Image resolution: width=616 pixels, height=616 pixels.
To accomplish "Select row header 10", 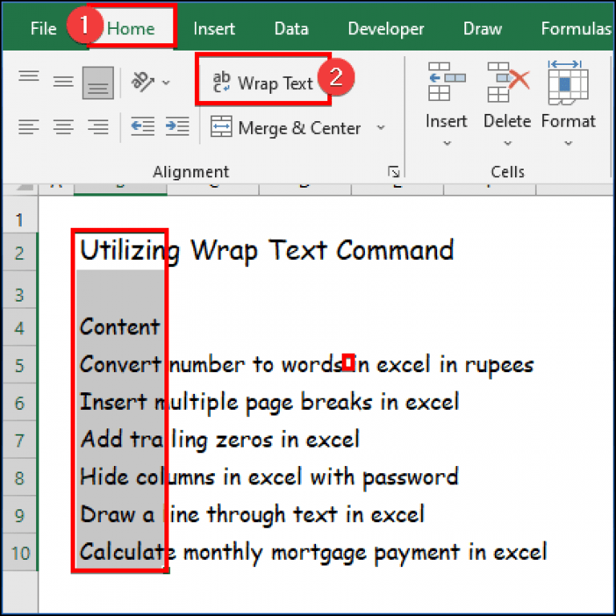I will click(19, 553).
